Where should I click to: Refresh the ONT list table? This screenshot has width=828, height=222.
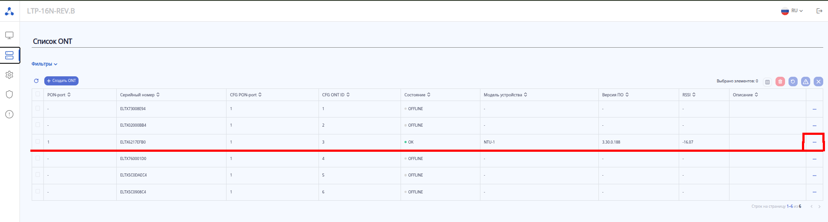[x=36, y=81]
